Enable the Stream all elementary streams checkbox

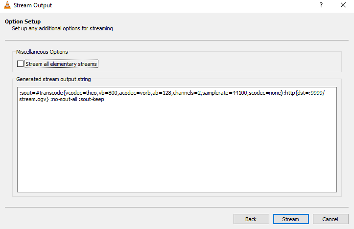pos(20,64)
